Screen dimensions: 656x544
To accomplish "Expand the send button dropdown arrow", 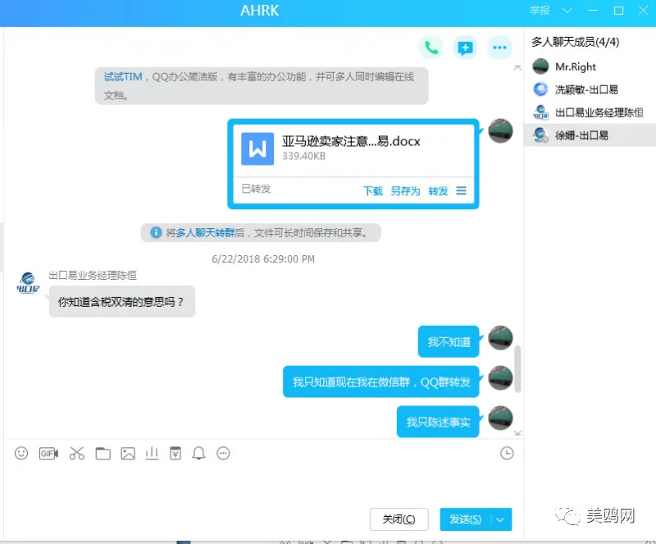I will [x=500, y=519].
